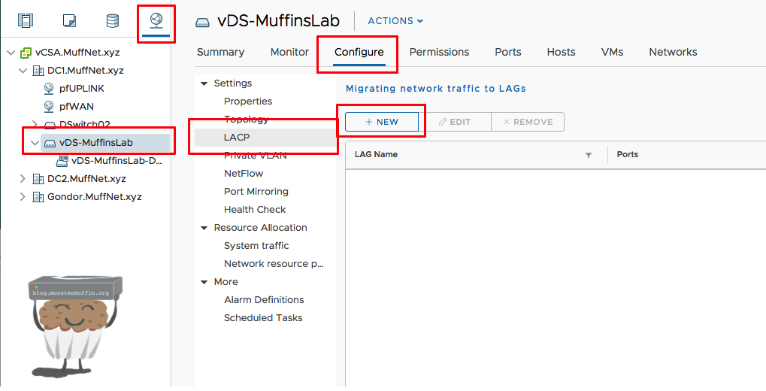Select Health Check in Settings

[x=255, y=210]
